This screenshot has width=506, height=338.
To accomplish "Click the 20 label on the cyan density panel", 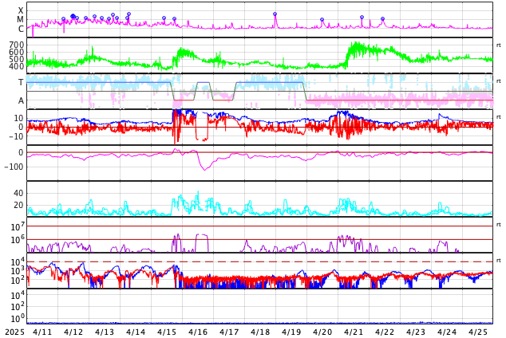I will pos(18,205).
